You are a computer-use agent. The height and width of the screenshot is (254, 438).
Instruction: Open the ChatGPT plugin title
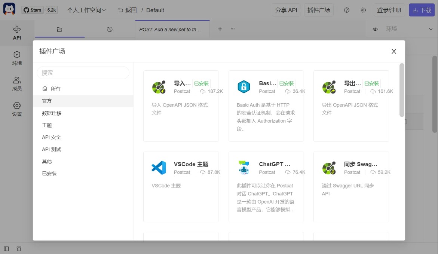pyautogui.click(x=275, y=164)
